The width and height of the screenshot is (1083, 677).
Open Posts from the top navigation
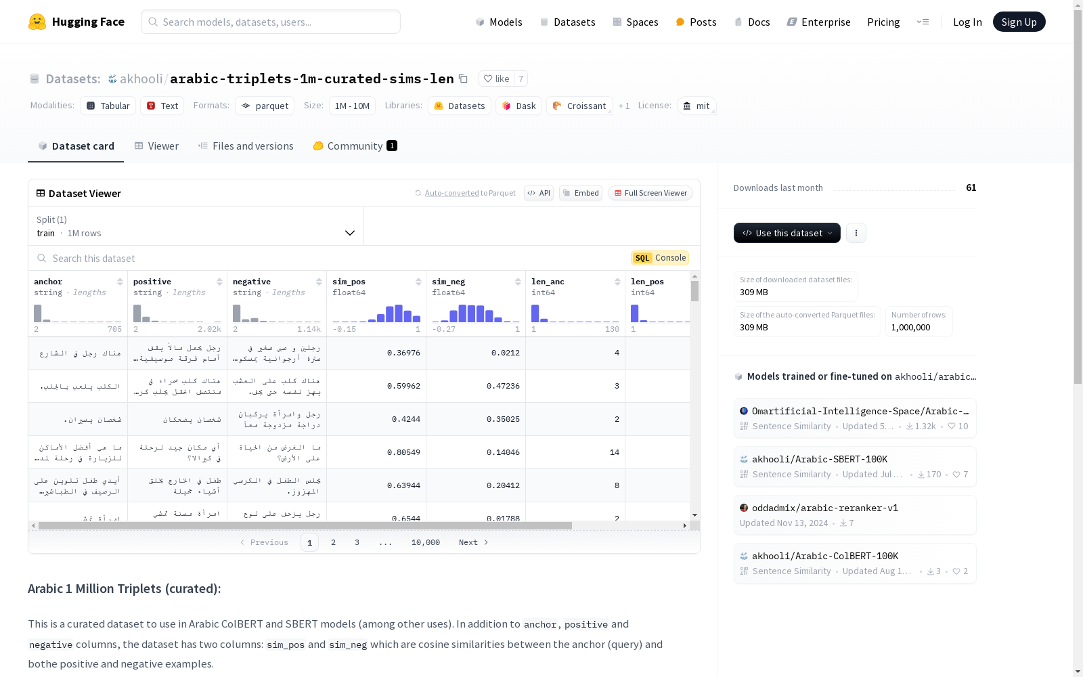point(696,22)
